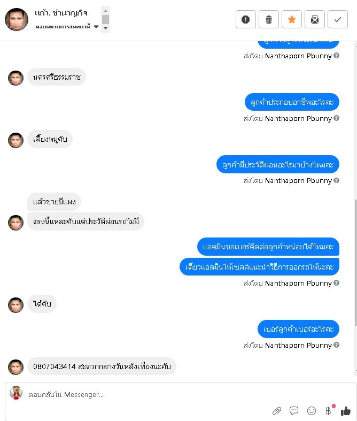Click the help icon beside last Nanthaporn Pbunny
Viewport: 357px width, 421px height.
coord(336,345)
